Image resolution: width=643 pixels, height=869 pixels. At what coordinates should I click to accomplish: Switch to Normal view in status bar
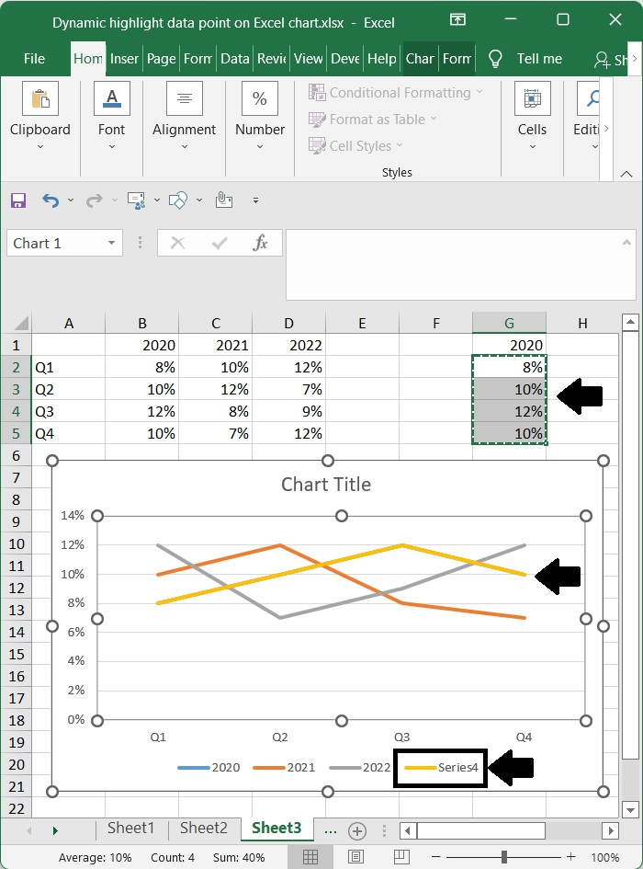click(x=310, y=857)
